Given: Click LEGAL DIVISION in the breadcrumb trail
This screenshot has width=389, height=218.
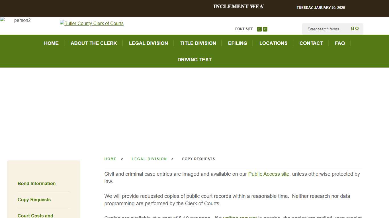Looking at the screenshot, I should click(149, 159).
